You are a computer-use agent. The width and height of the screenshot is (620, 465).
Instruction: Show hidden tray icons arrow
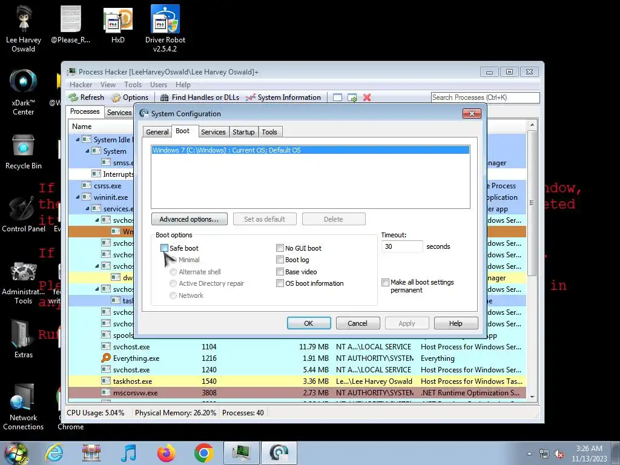tap(529, 453)
